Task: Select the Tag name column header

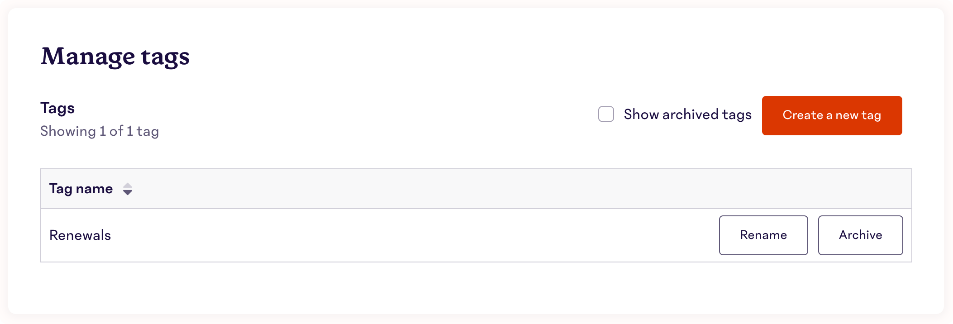Action: (x=81, y=189)
